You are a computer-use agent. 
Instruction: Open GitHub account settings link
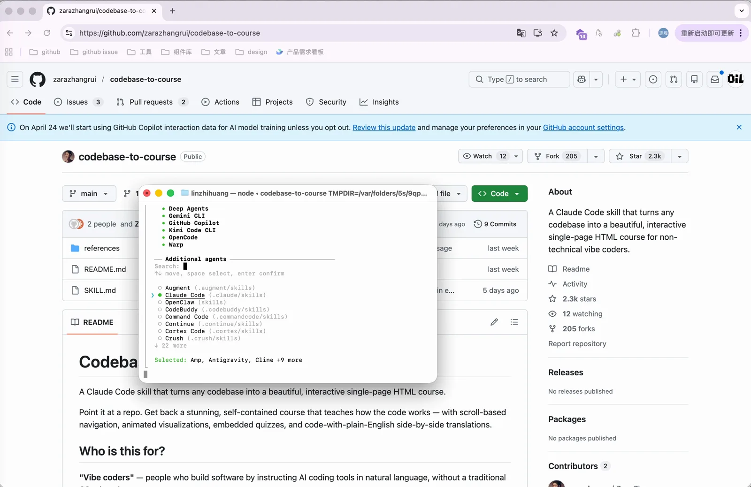[583, 128]
